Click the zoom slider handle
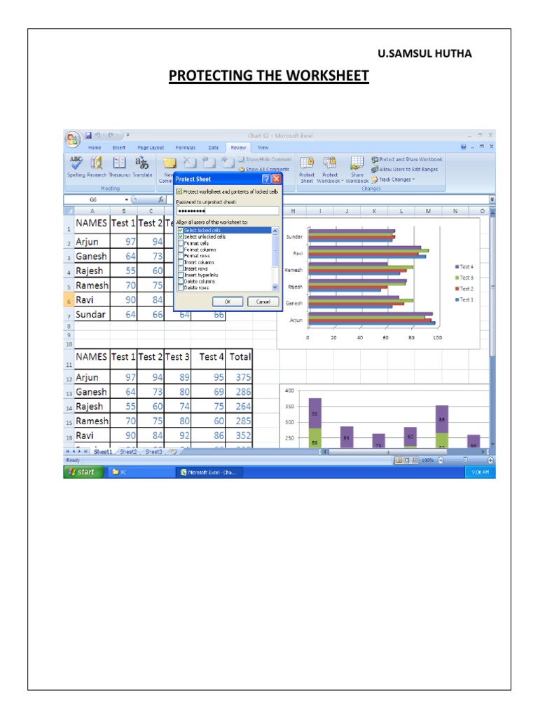The height and width of the screenshot is (718, 538). (x=465, y=460)
